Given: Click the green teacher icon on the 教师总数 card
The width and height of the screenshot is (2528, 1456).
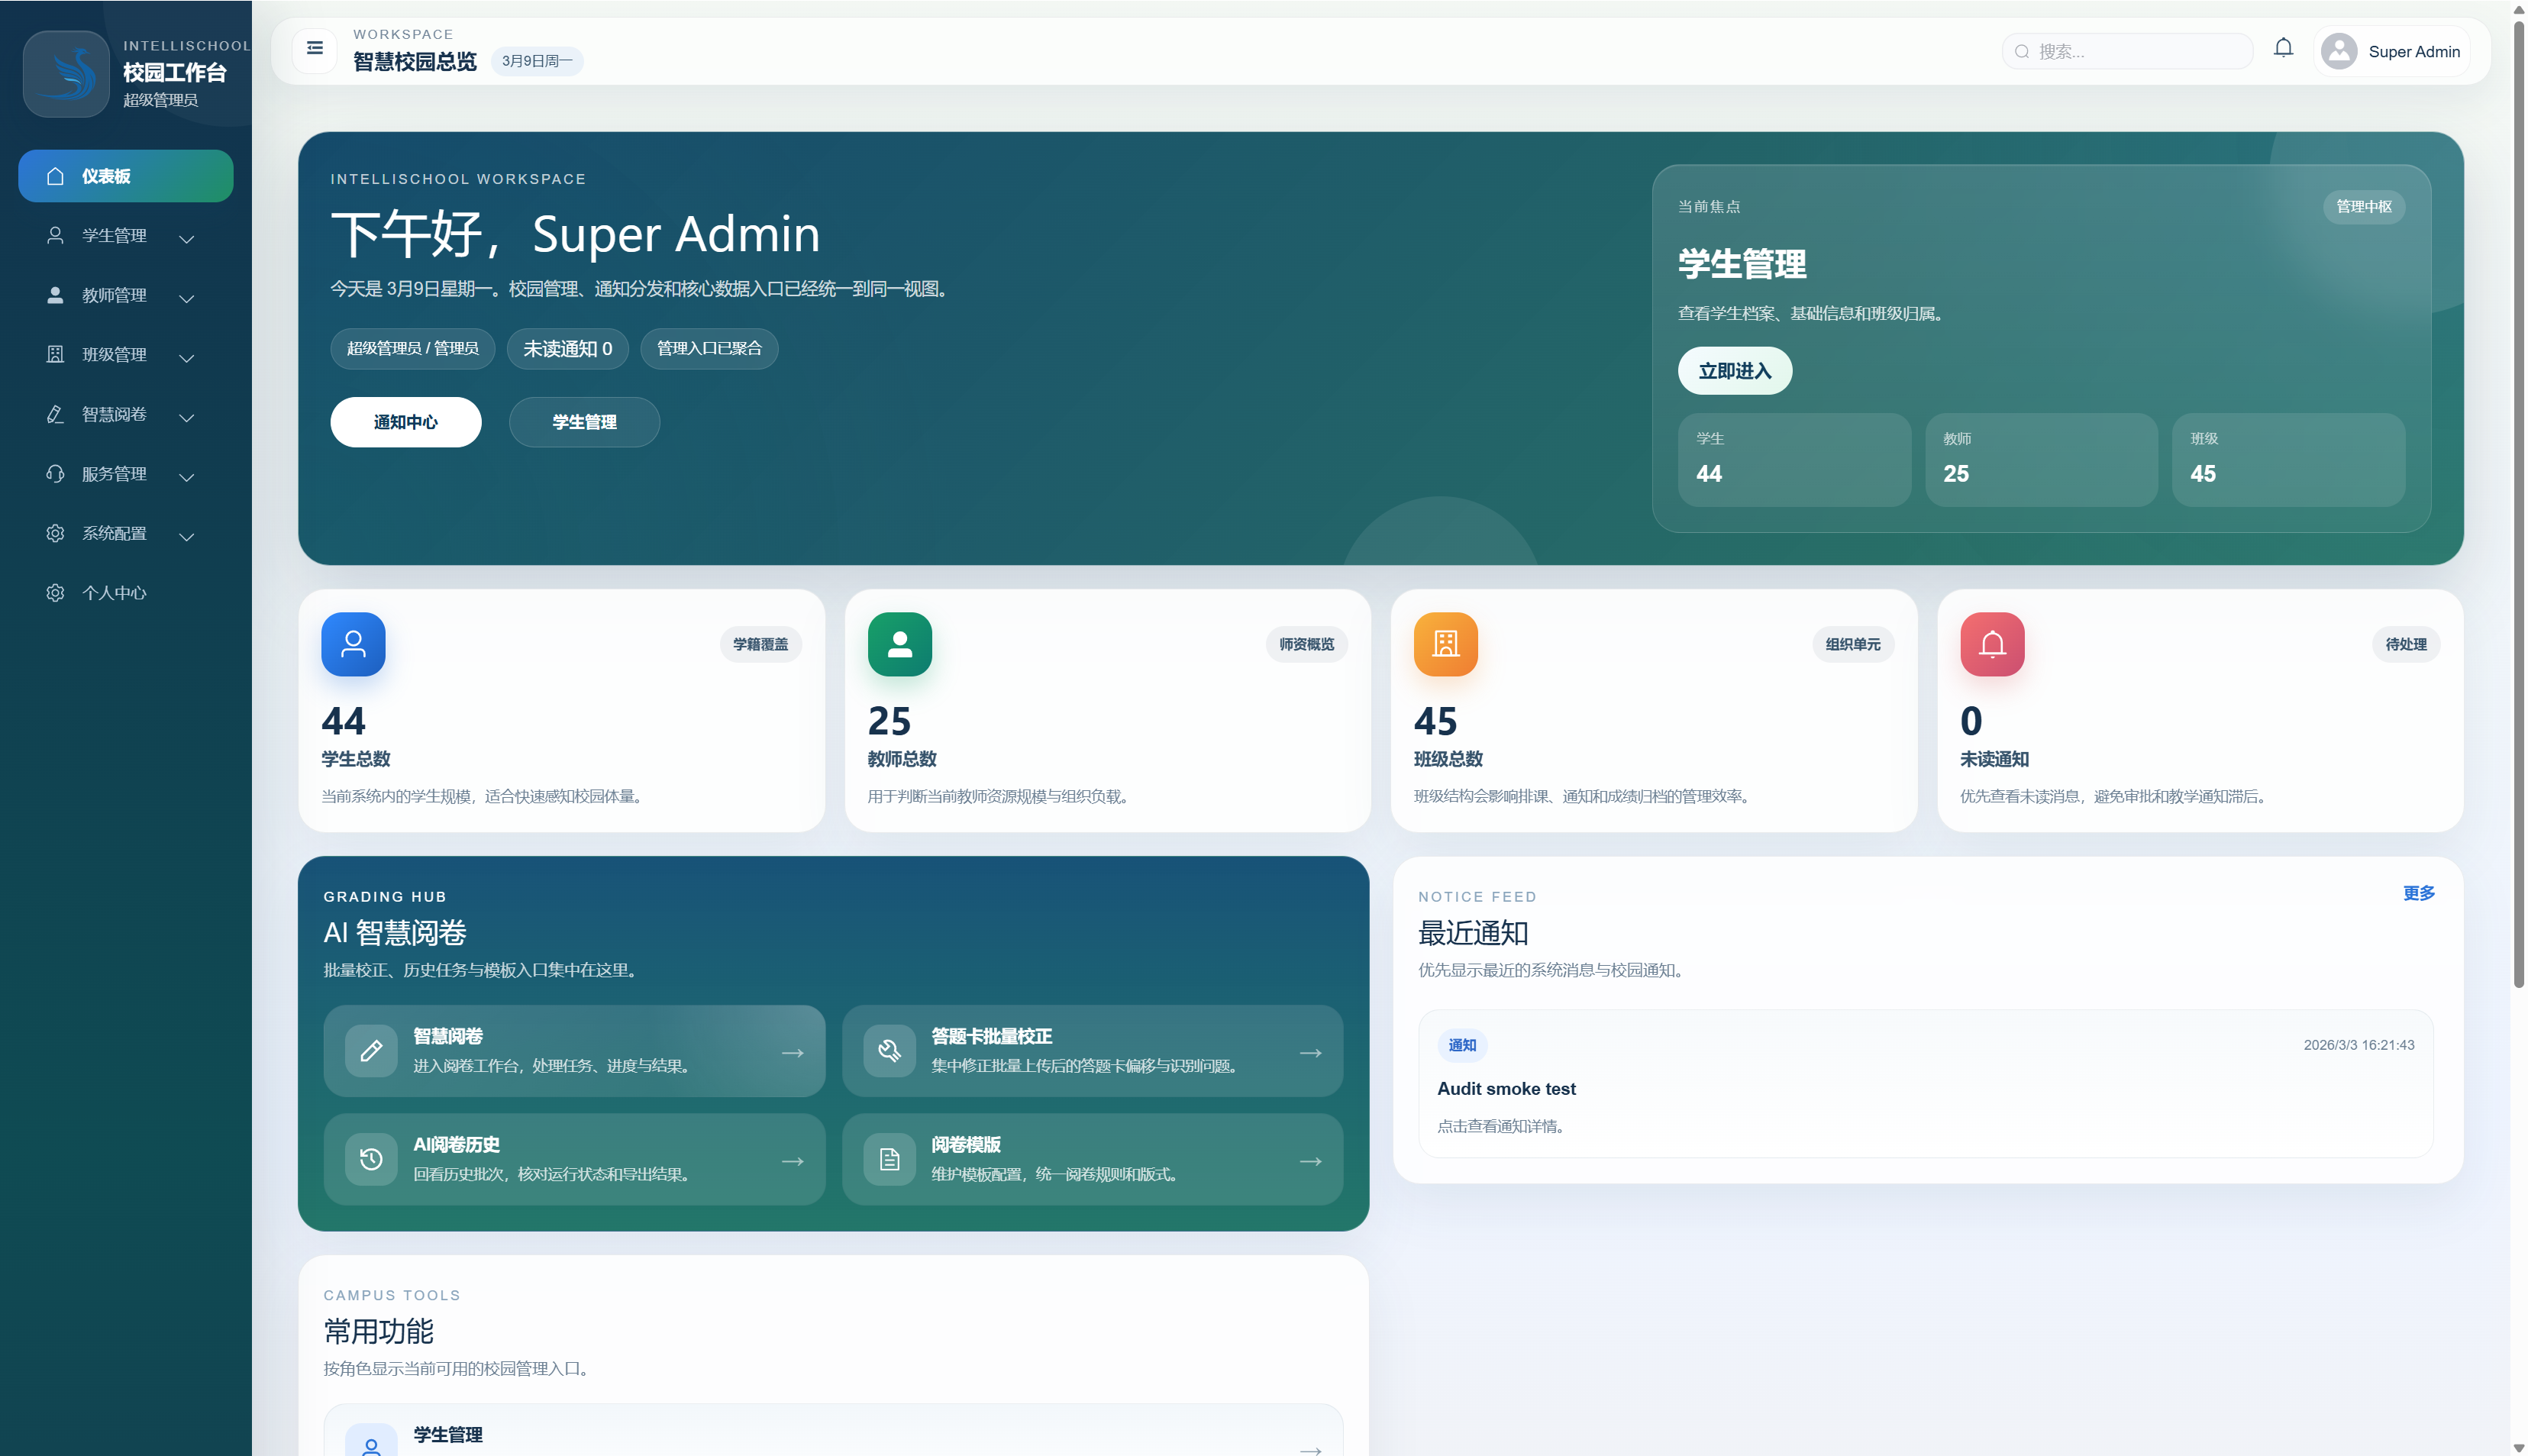Looking at the screenshot, I should 899,645.
